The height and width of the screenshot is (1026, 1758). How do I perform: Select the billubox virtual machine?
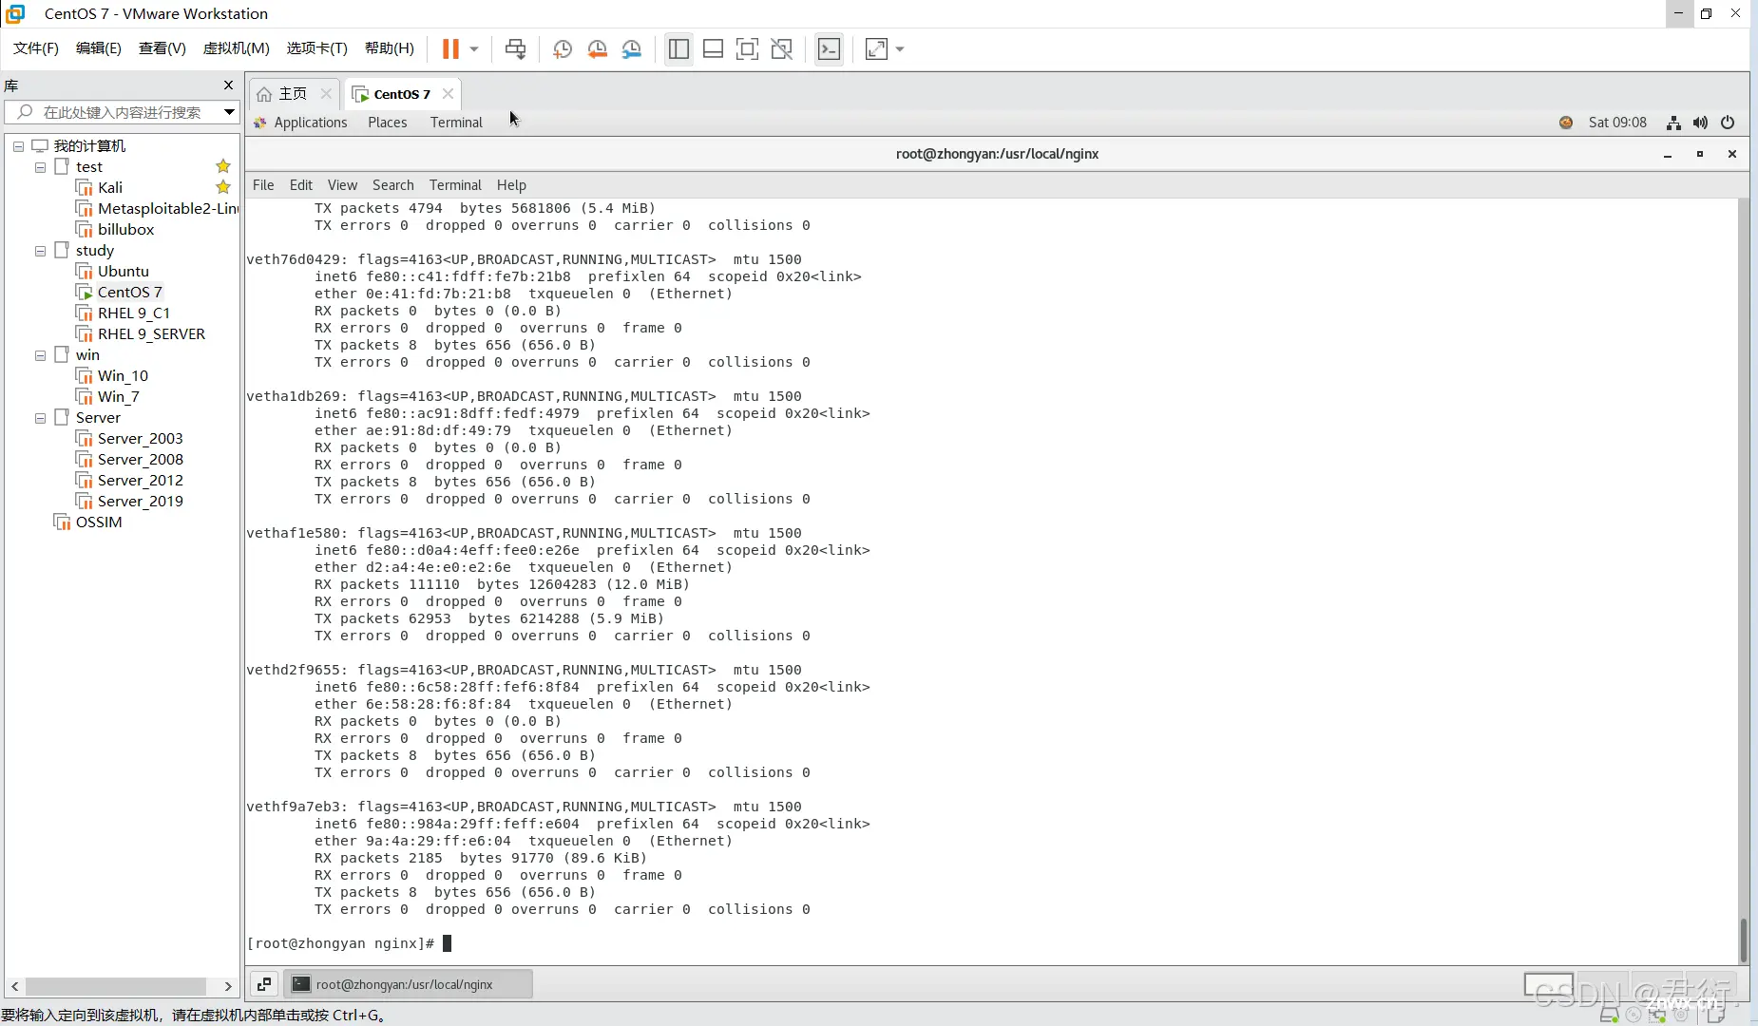(x=125, y=229)
